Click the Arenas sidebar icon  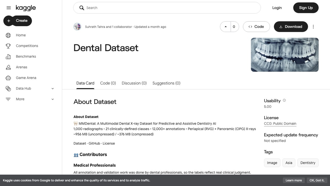pos(8,67)
